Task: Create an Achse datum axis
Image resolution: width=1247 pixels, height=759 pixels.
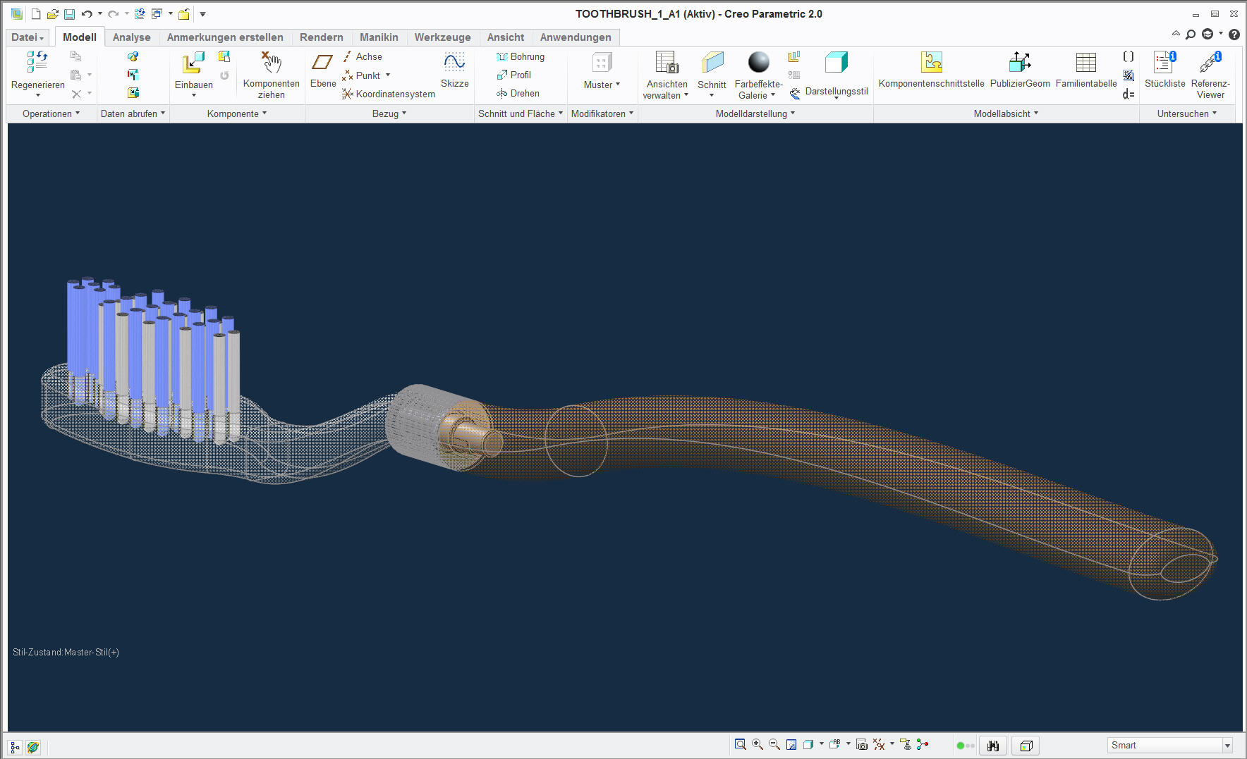Action: [x=363, y=56]
